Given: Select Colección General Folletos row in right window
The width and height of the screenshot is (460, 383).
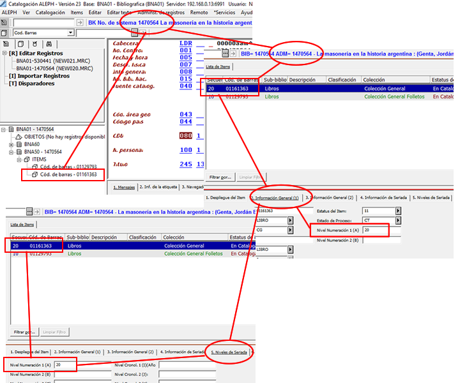Looking at the screenshot, I should click(x=330, y=96).
